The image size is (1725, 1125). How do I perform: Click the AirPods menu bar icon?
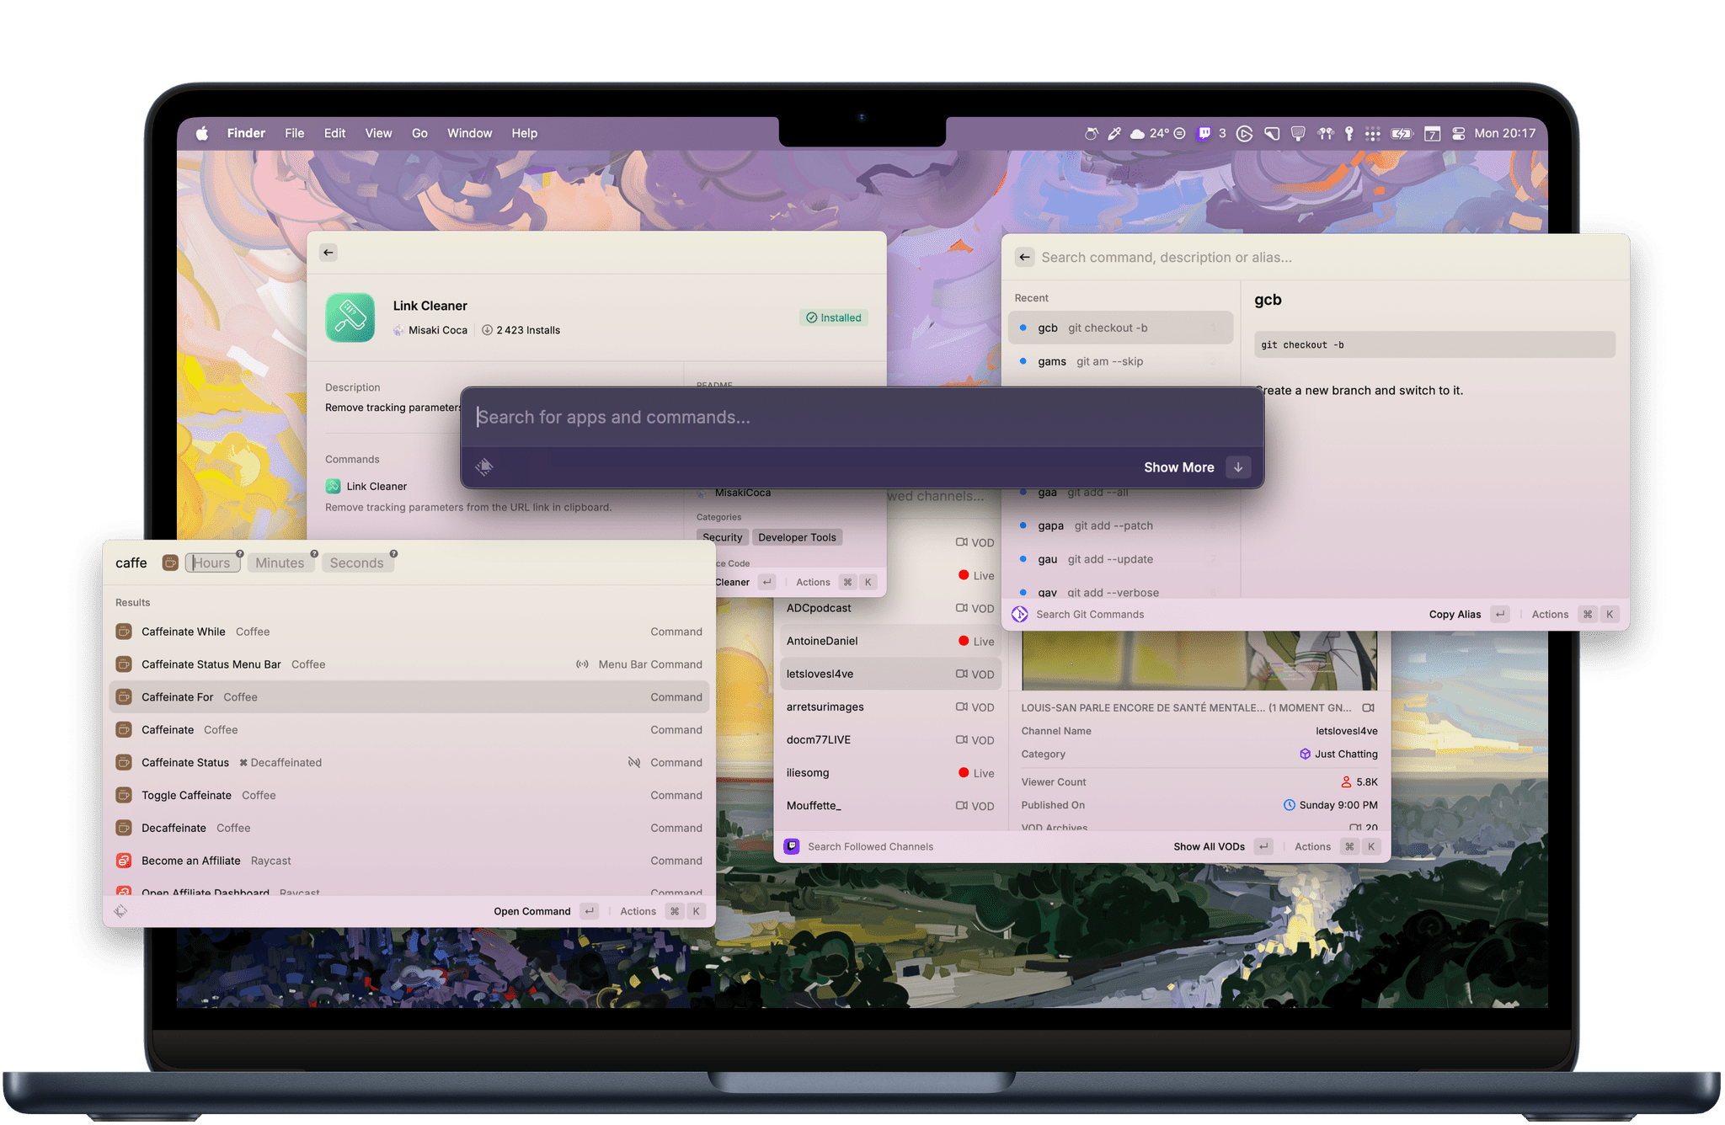click(1325, 133)
